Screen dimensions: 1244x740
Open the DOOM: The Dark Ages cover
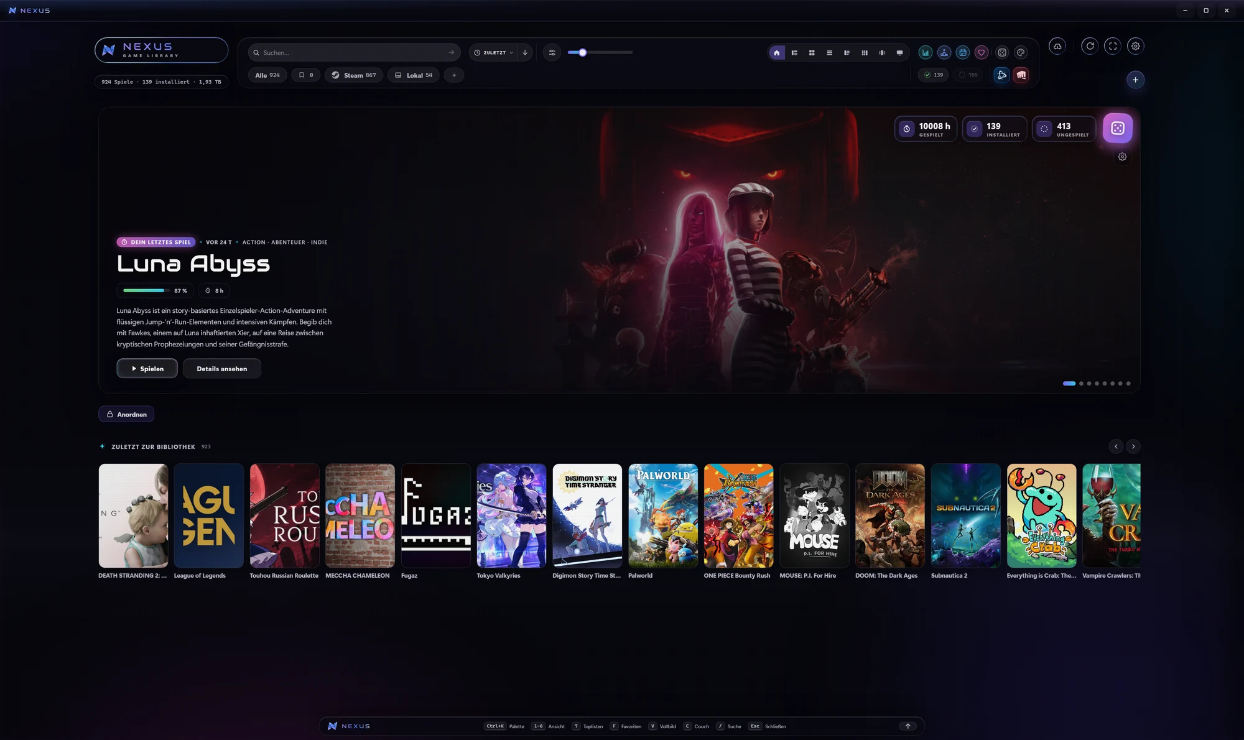pyautogui.click(x=890, y=516)
